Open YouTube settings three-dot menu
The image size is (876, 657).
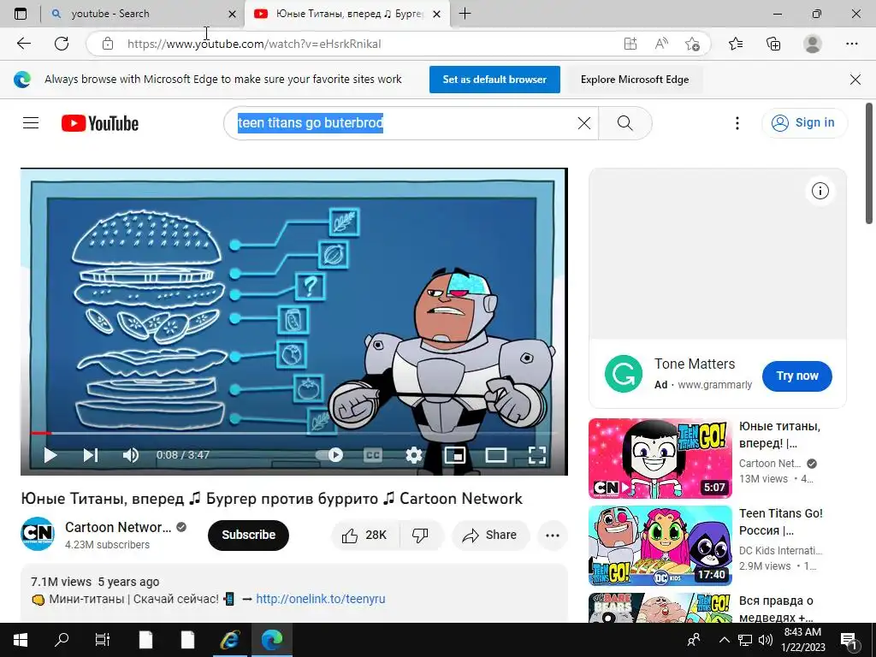coord(737,123)
